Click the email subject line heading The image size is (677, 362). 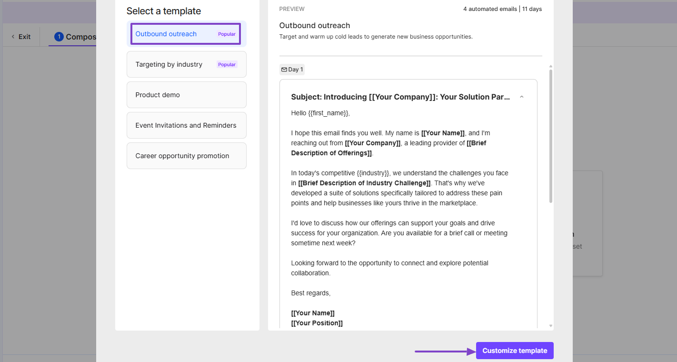[x=400, y=97]
